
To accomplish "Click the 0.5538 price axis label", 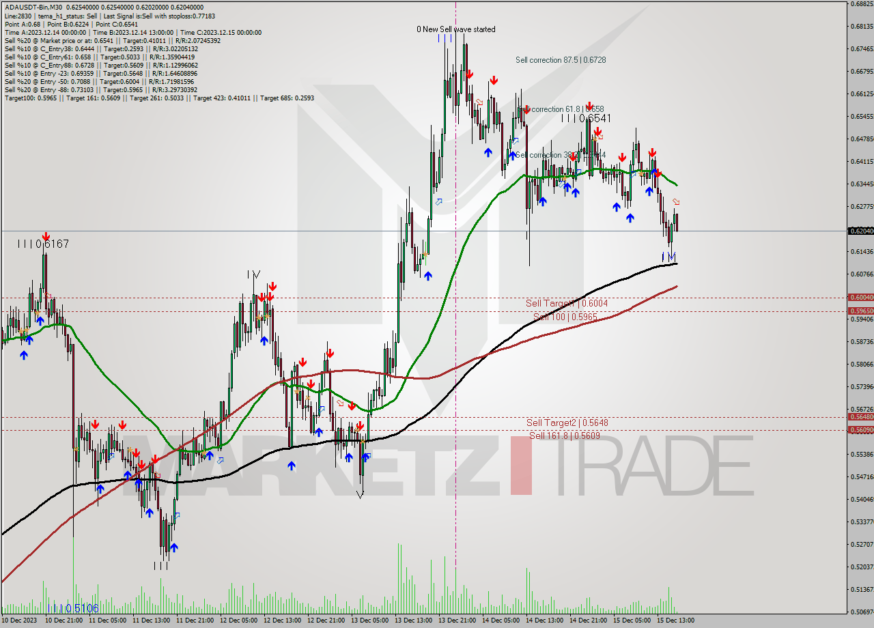I will [x=862, y=454].
